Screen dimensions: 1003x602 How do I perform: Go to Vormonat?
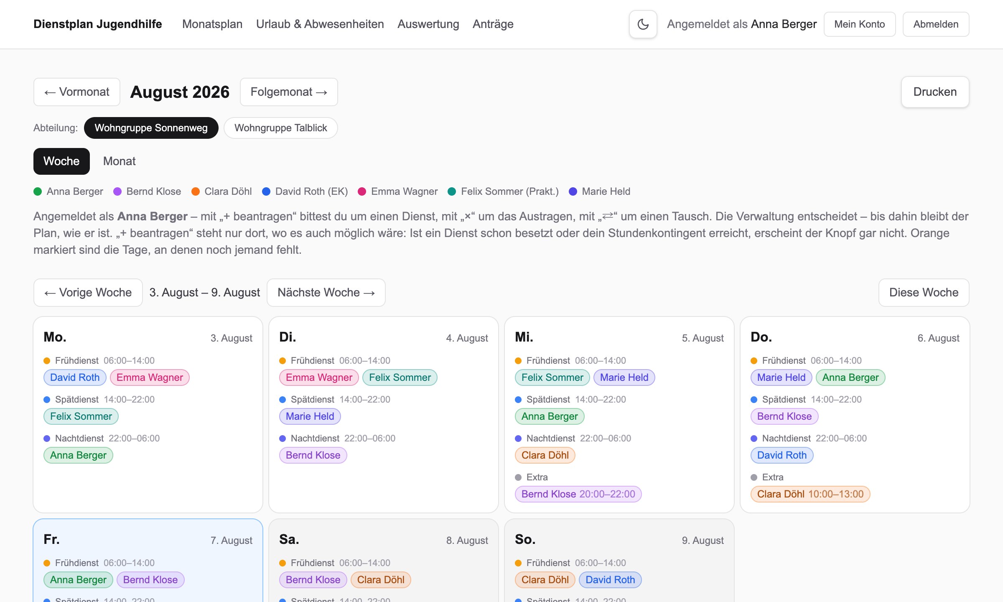77,92
